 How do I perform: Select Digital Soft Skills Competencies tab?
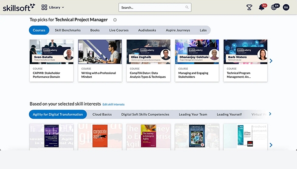coord(145,114)
